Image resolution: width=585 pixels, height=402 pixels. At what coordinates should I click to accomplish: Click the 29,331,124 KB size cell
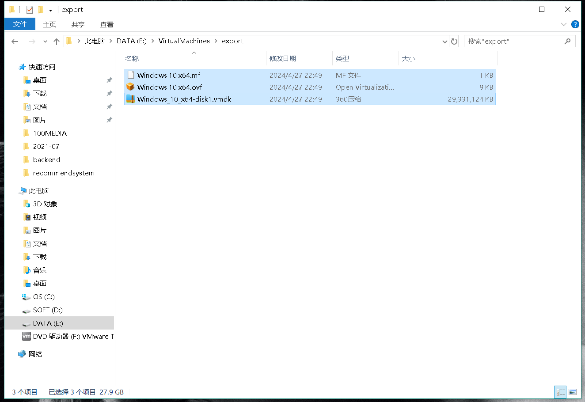pyautogui.click(x=471, y=99)
